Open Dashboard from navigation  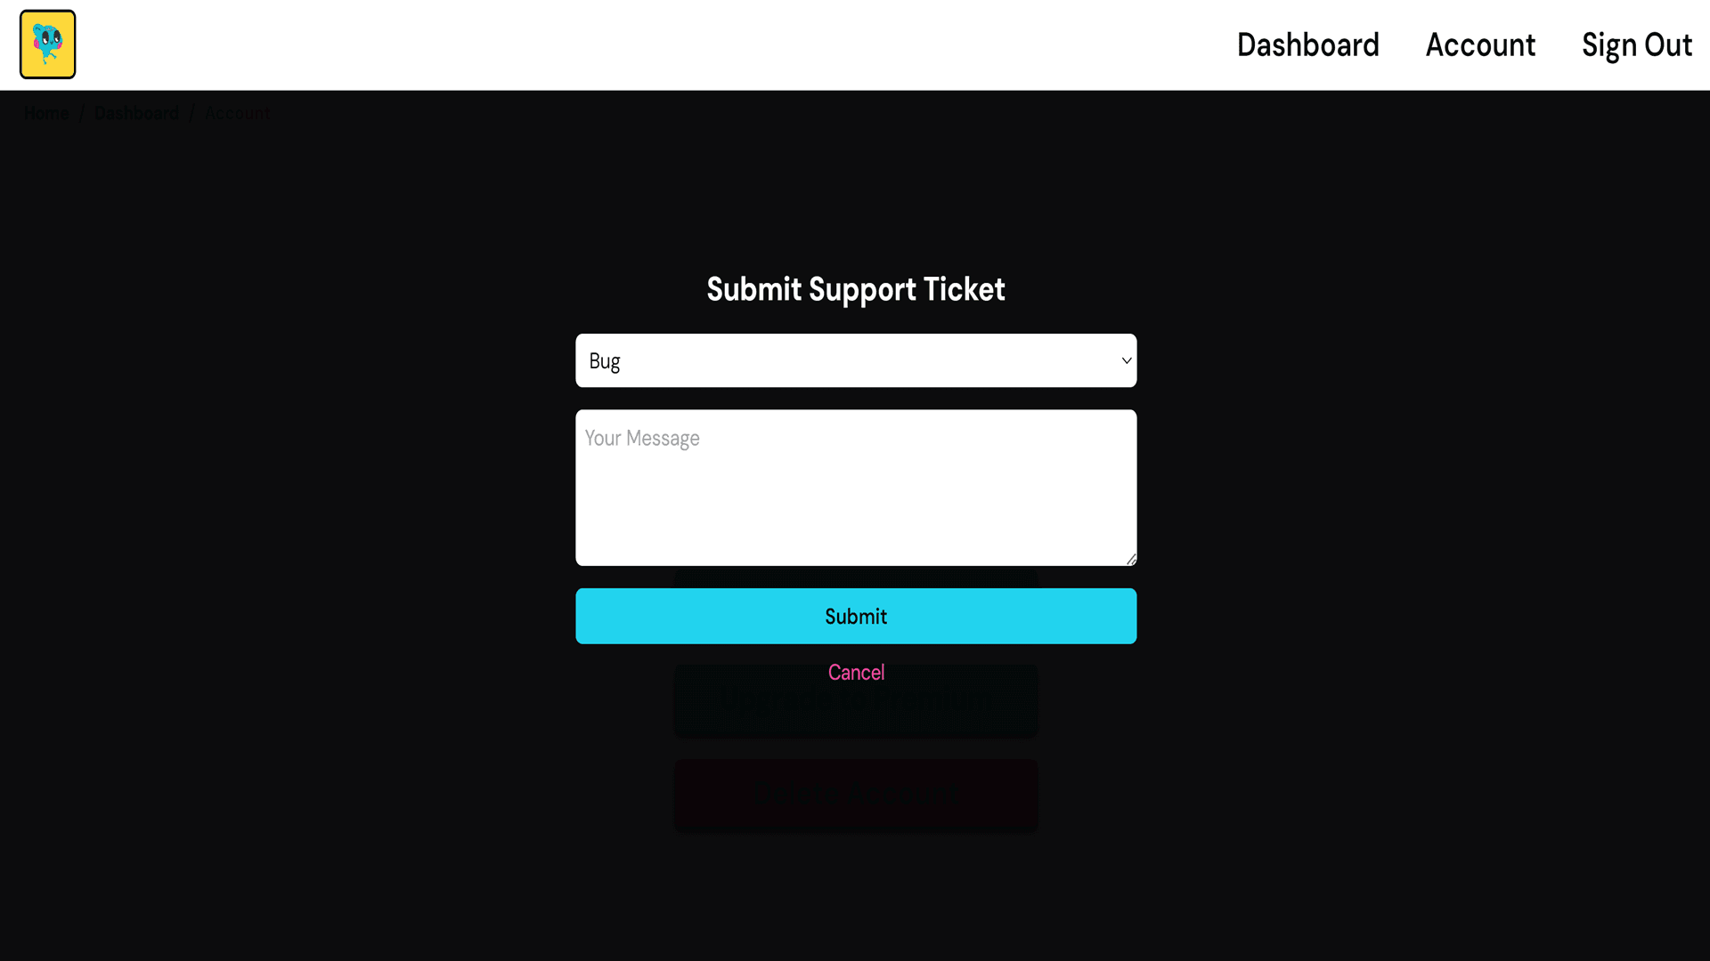(x=1307, y=44)
